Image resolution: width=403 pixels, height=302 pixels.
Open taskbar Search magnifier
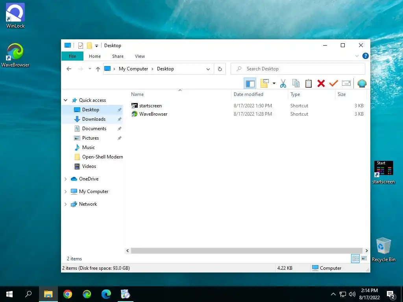29,294
